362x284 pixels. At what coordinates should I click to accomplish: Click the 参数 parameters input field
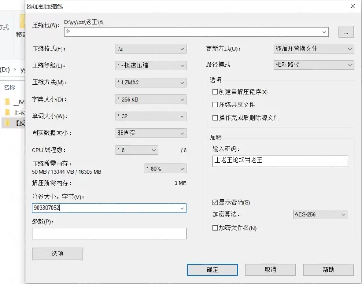click(109, 233)
